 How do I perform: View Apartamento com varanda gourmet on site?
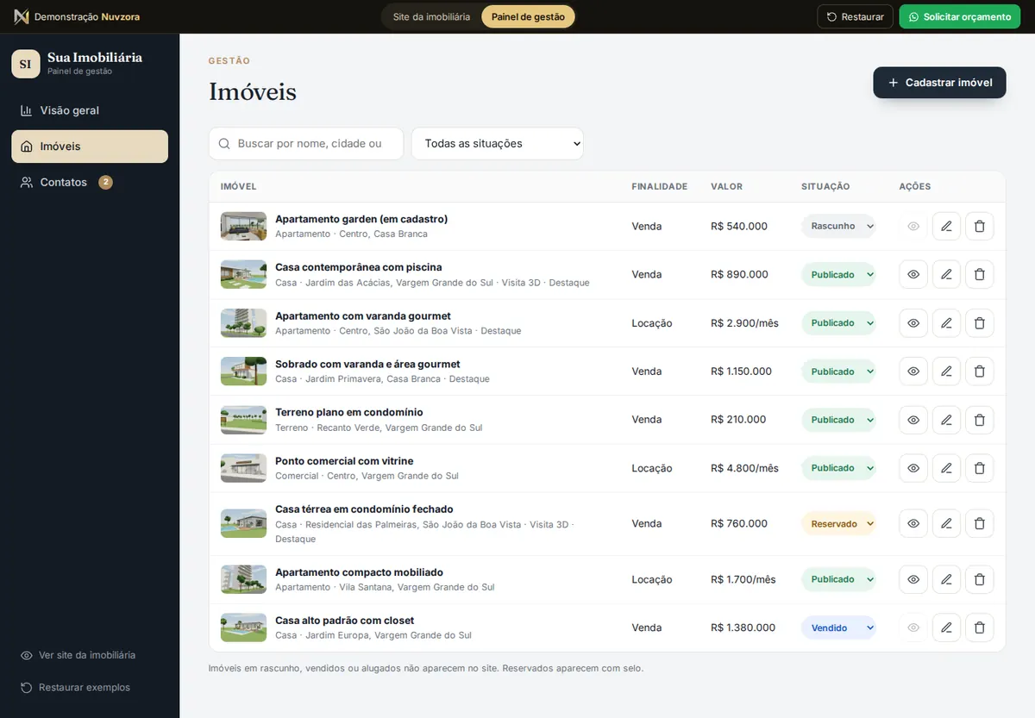coord(913,323)
